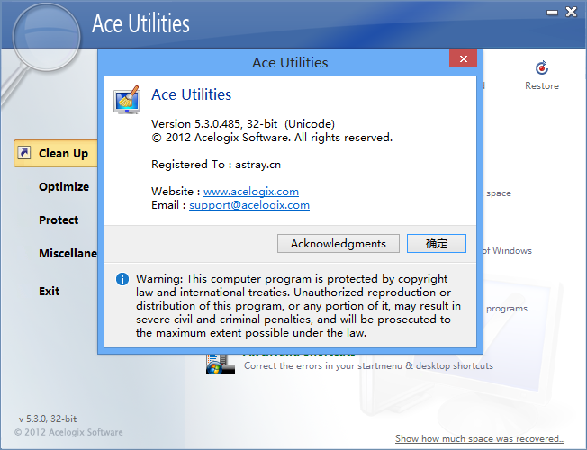Click the Ace Utilities broom icon in dialog
Screen dimensions: 587x450
[127, 100]
